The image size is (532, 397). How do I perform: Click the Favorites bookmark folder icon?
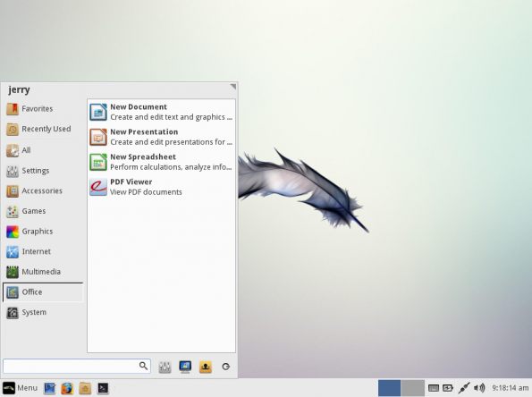coord(13,109)
